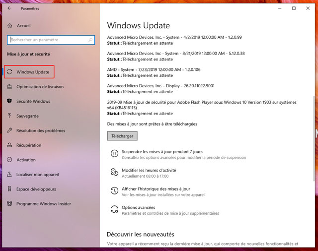Screen dimensions: 318x251
Task: Click the System 1.2.0.99 update entry
Action: point(174,37)
